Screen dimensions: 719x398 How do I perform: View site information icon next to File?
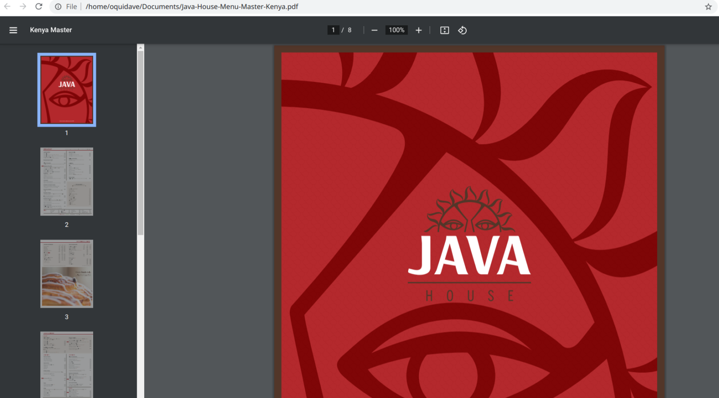(58, 7)
